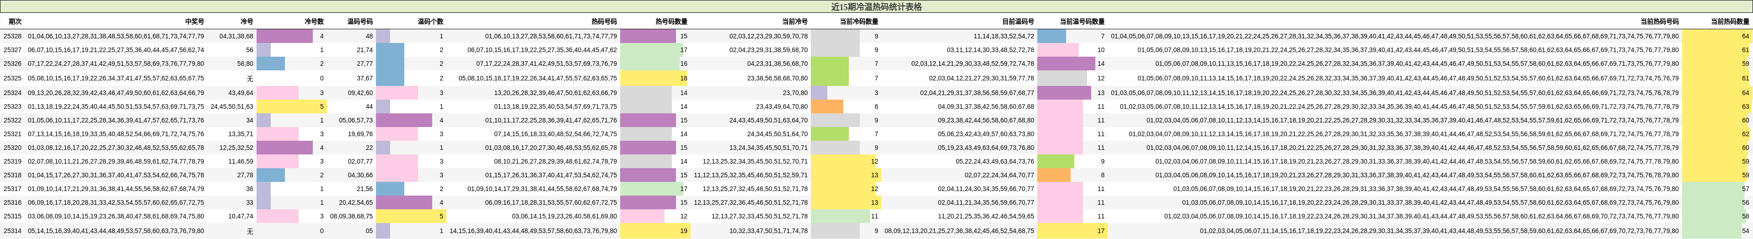Select the 期次 column header
Viewport: 1753px width, 239px height.
pos(14,22)
